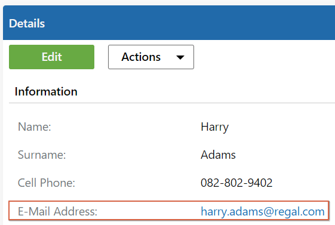335x225 pixels.
Task: Click the E-Mail Address field label
Action: (57, 211)
